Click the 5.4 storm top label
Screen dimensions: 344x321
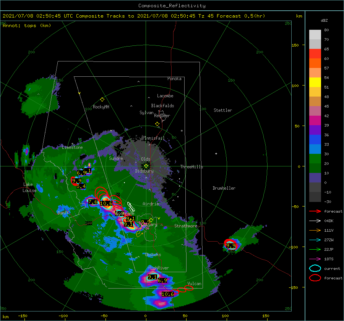tap(81, 186)
